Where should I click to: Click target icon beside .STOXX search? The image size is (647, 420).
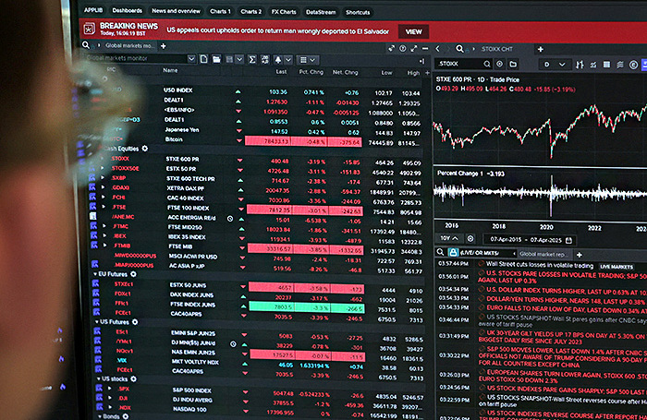coord(500,65)
